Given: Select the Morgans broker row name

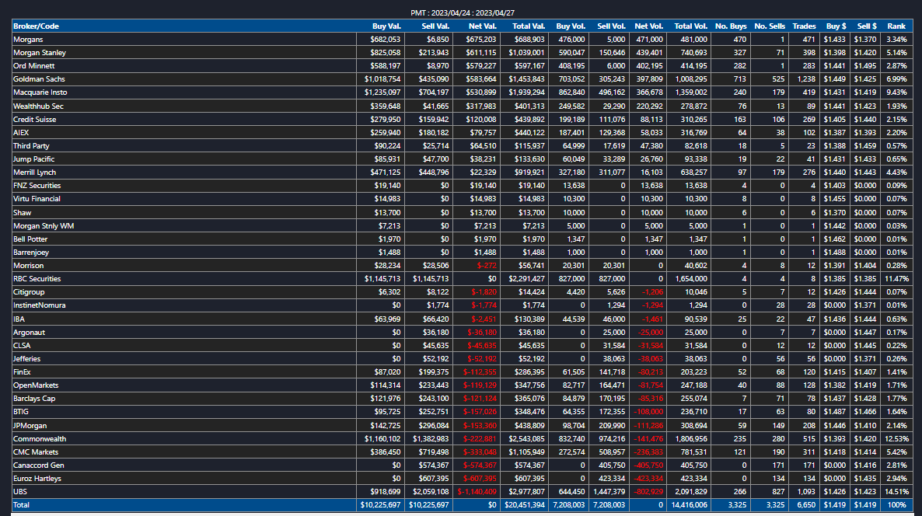Looking at the screenshot, I should (28, 40).
